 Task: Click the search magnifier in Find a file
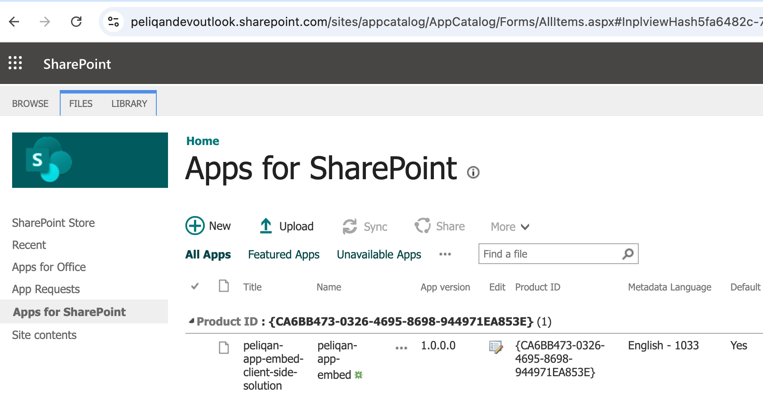click(x=628, y=254)
